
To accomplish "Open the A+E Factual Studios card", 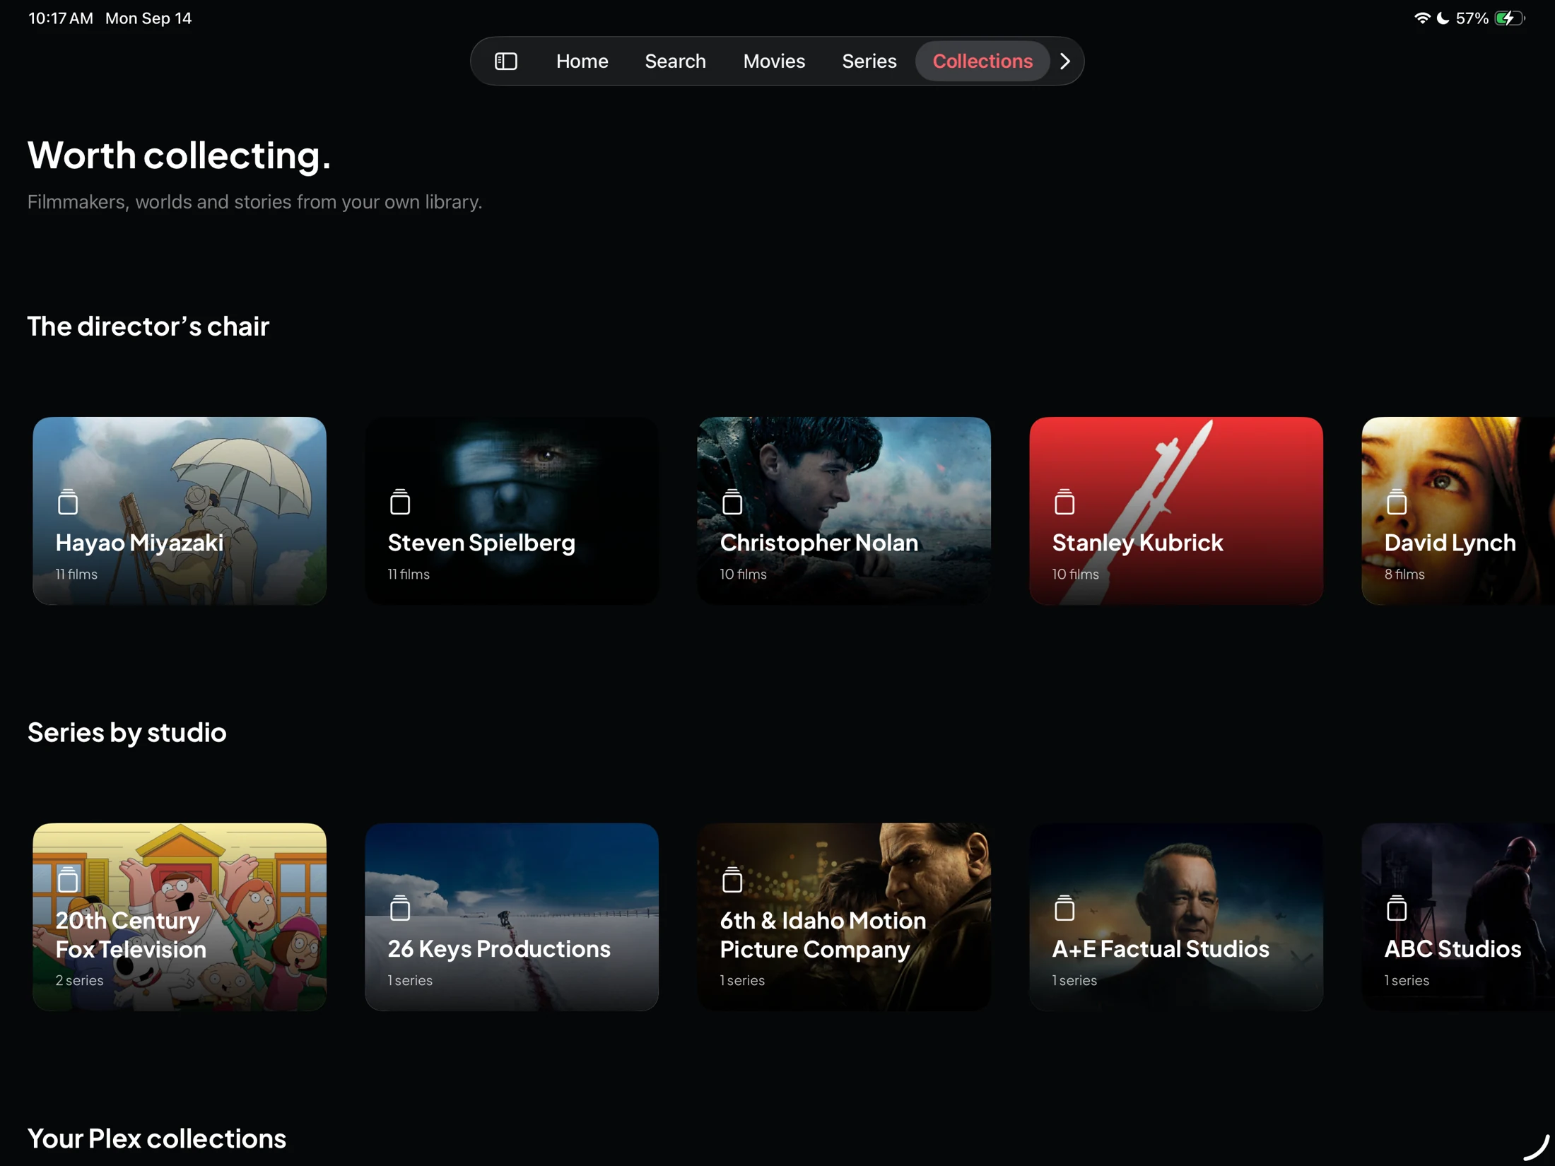I will point(1176,917).
